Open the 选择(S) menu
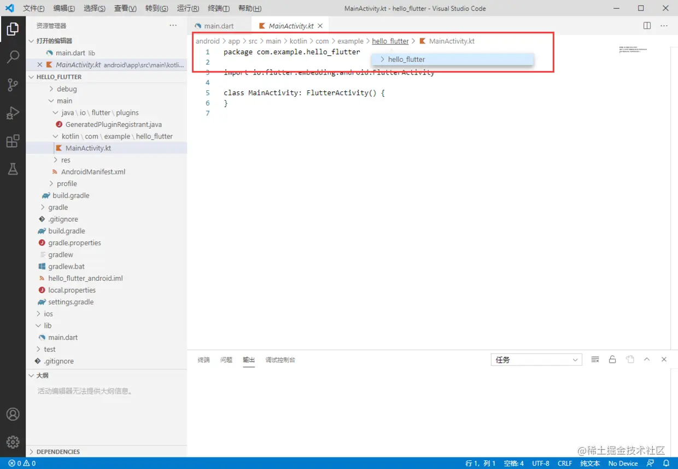 pyautogui.click(x=95, y=8)
